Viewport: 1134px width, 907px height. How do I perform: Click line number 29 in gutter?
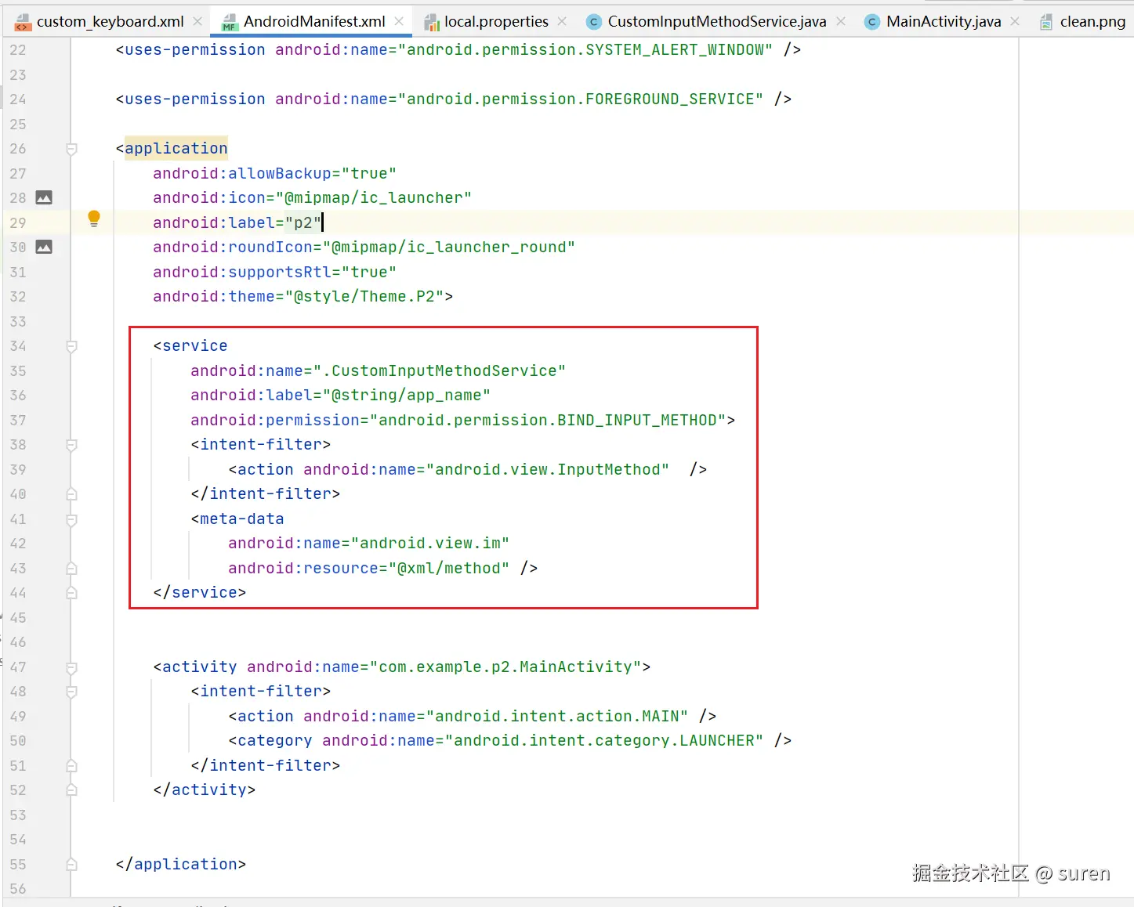(x=18, y=222)
